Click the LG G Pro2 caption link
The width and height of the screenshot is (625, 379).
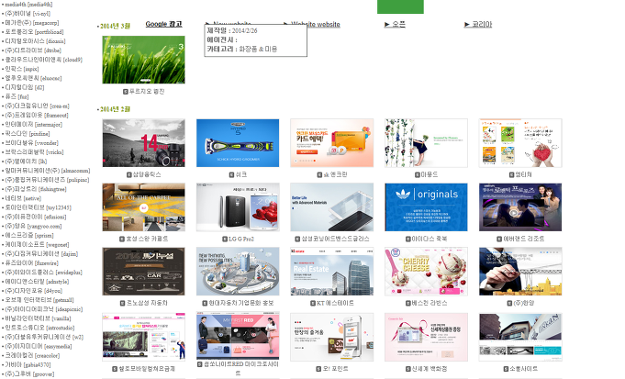tap(241, 240)
